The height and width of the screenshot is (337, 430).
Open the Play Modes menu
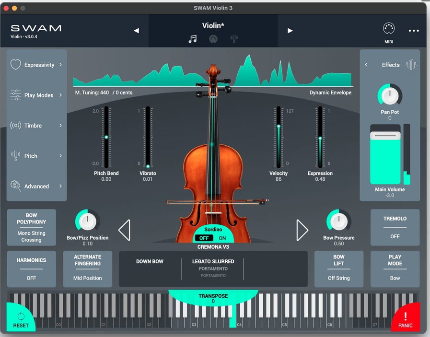(36, 95)
